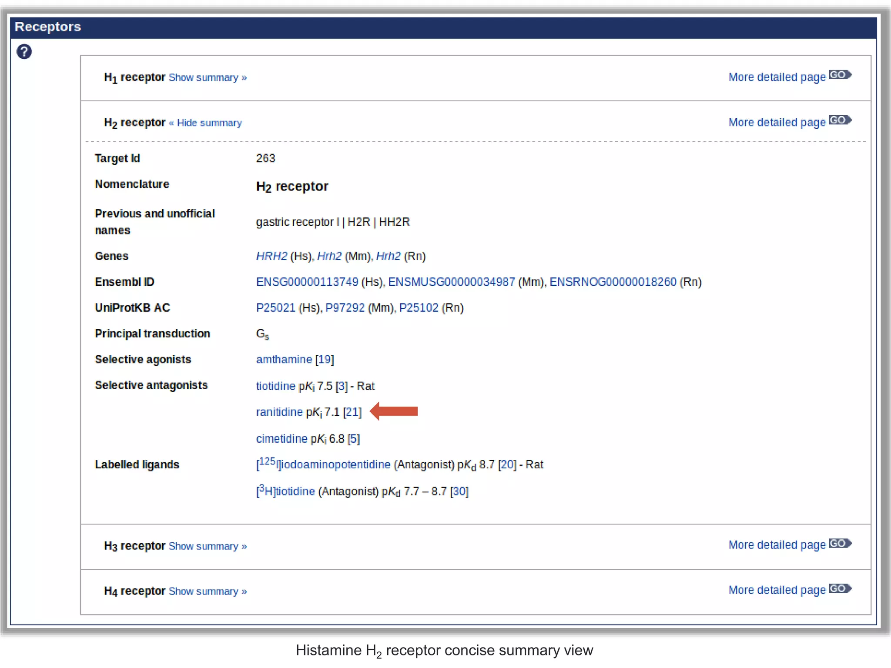Click GO icon for H2 receptor detailed page
The width and height of the screenshot is (891, 668).
pyautogui.click(x=840, y=120)
